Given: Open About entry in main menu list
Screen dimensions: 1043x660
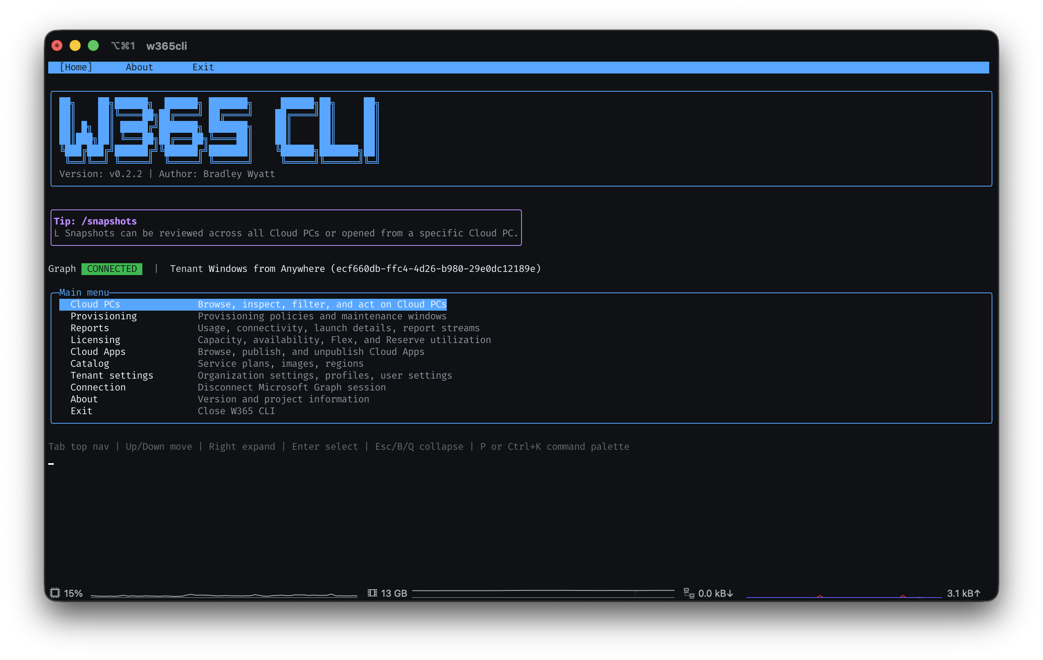Looking at the screenshot, I should click(84, 399).
